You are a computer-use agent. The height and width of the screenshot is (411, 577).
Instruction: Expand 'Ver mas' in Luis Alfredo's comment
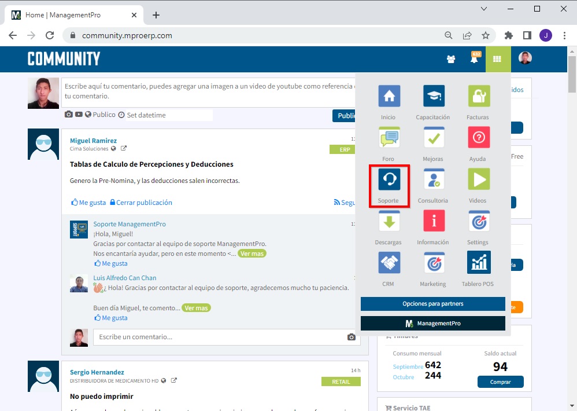click(195, 308)
